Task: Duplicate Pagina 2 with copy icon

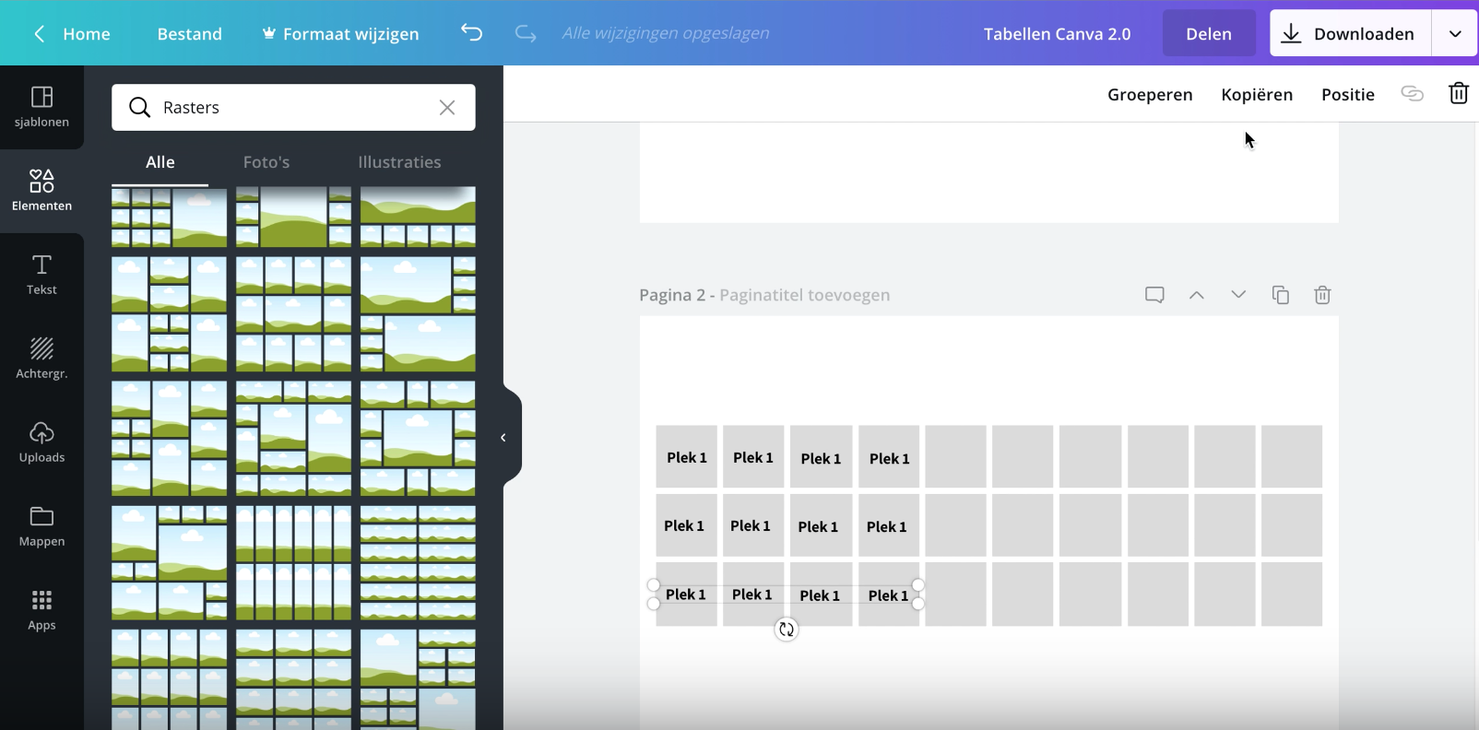Action: pos(1280,295)
